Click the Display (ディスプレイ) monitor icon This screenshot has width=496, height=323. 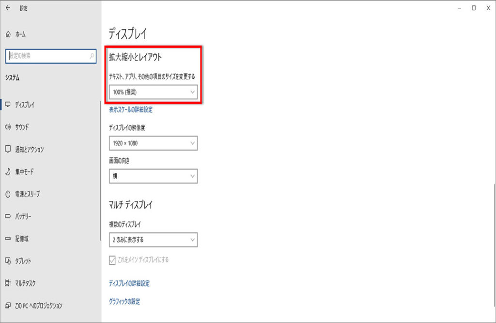[8, 105]
